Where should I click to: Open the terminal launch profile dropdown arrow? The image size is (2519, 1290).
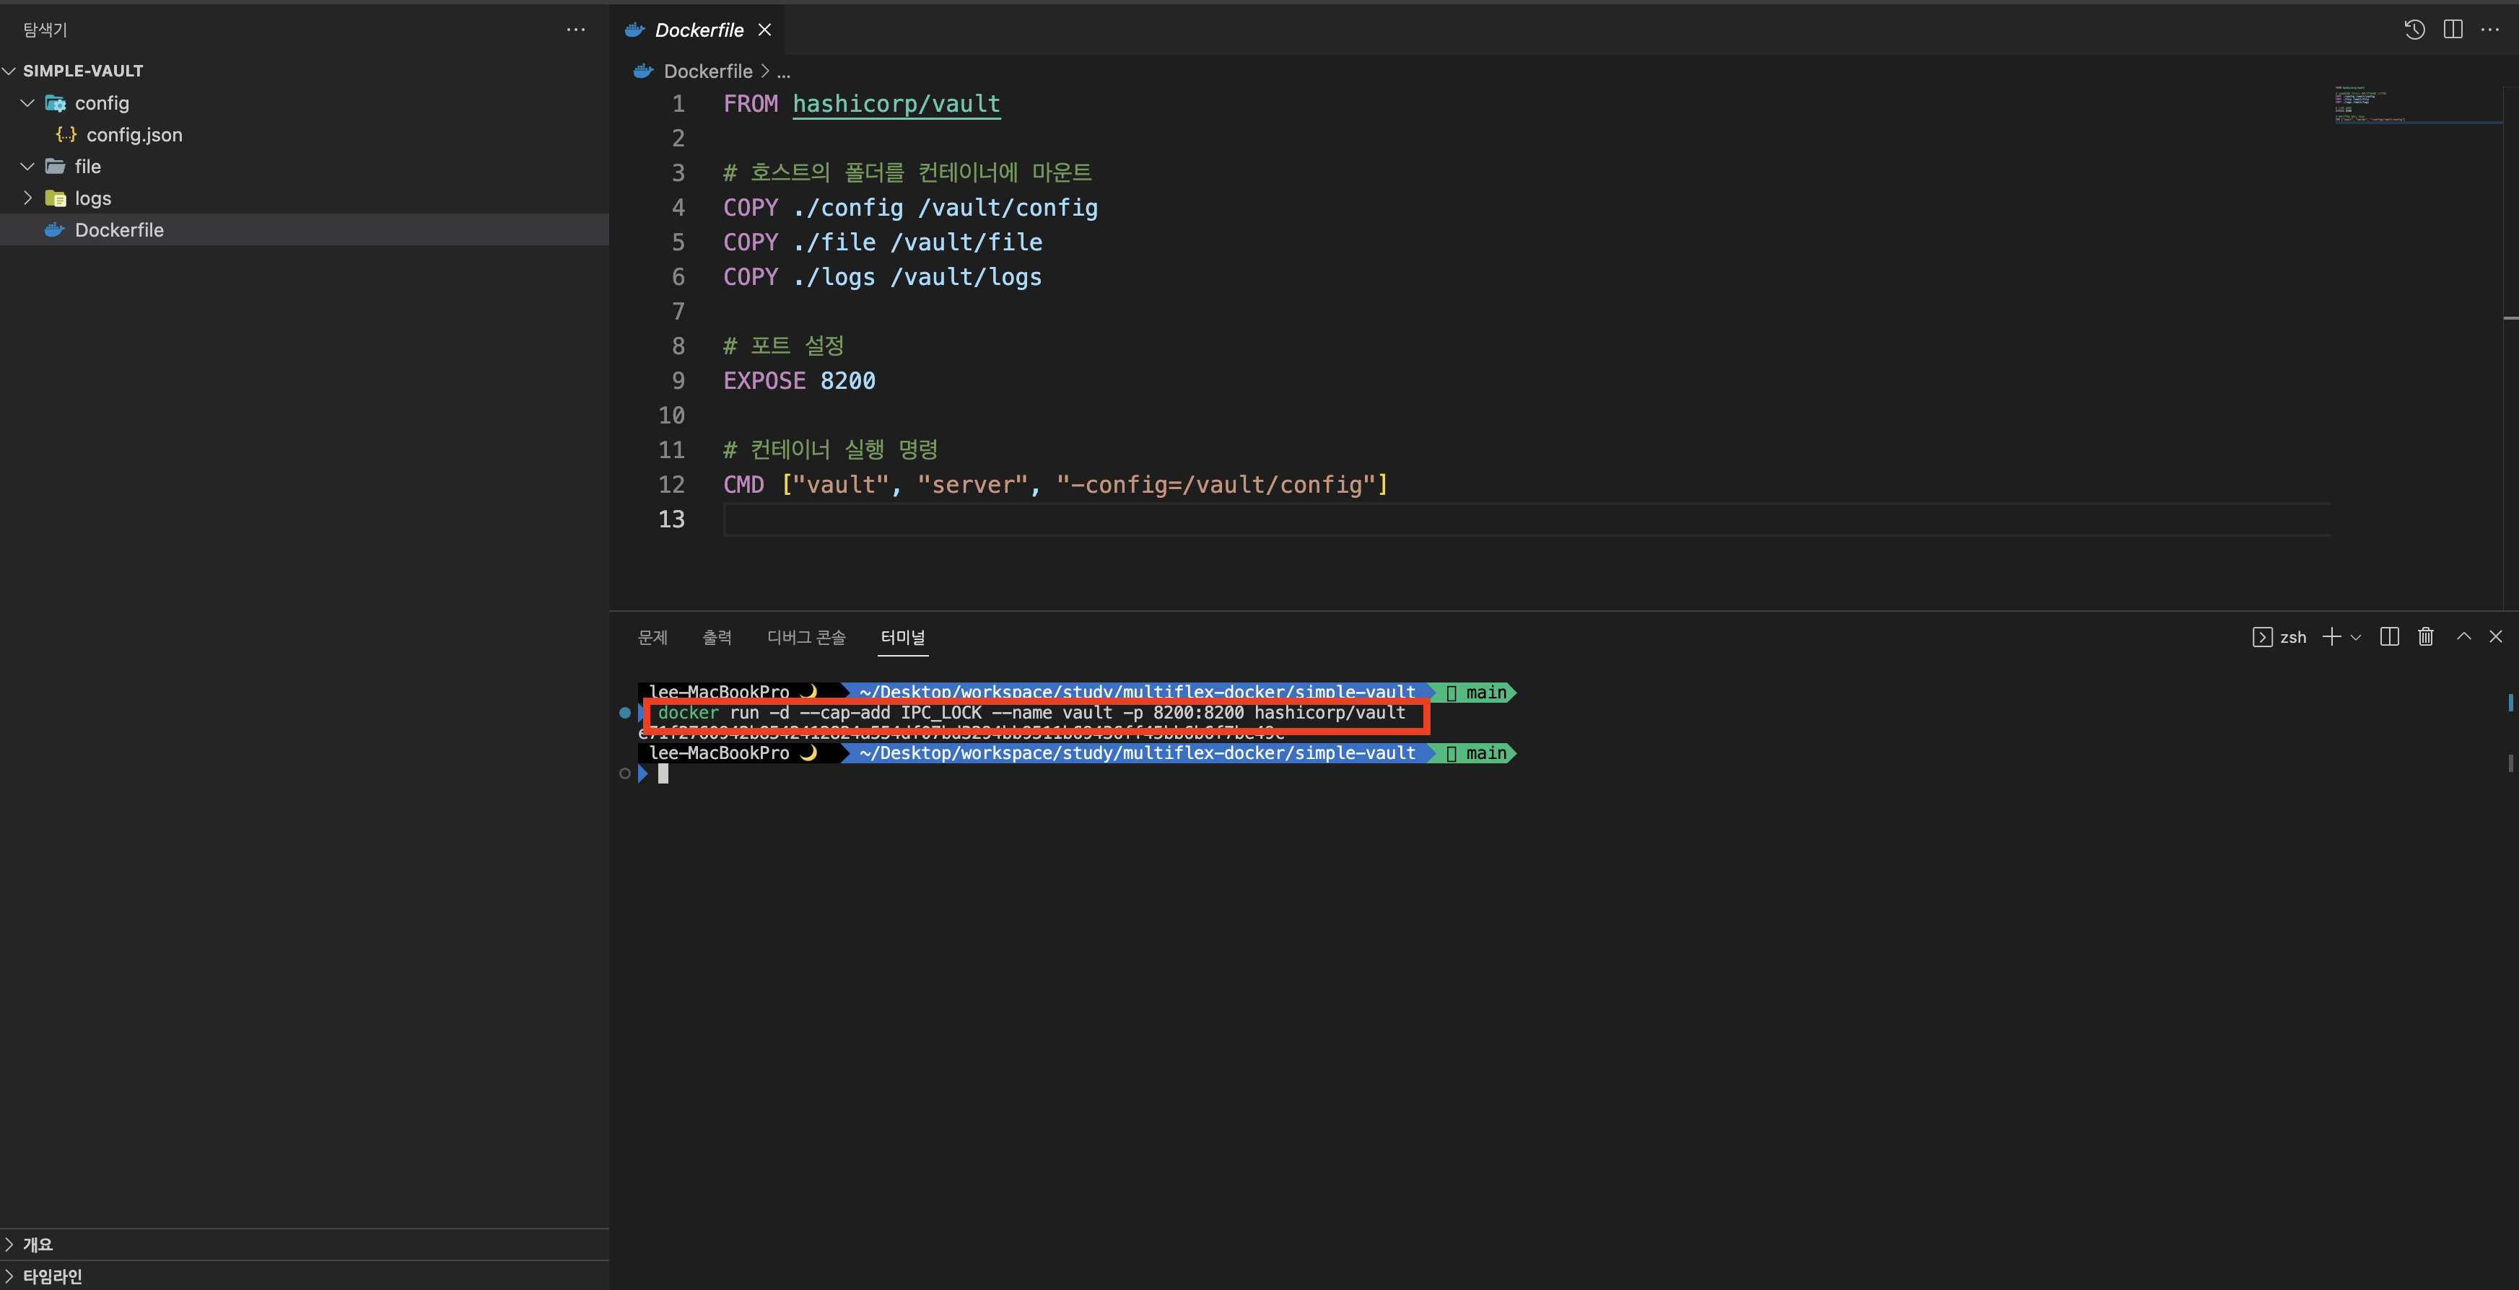[2356, 637]
